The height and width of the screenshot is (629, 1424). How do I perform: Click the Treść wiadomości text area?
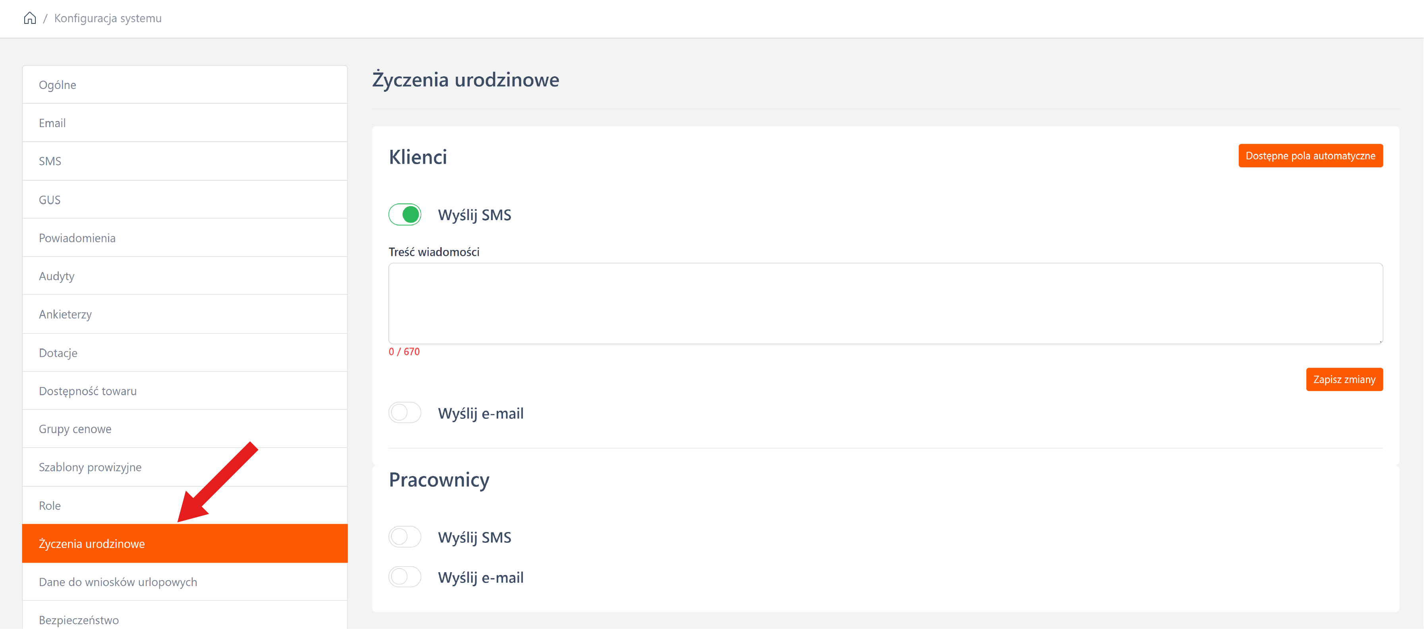tap(885, 304)
